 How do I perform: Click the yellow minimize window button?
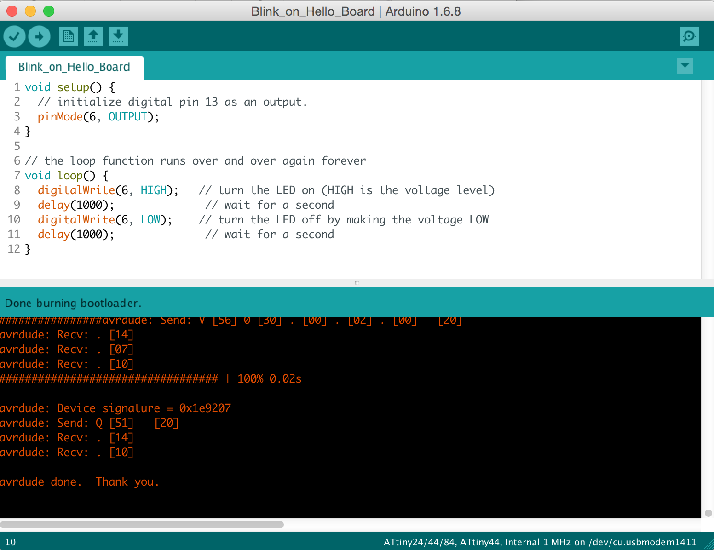[x=30, y=11]
